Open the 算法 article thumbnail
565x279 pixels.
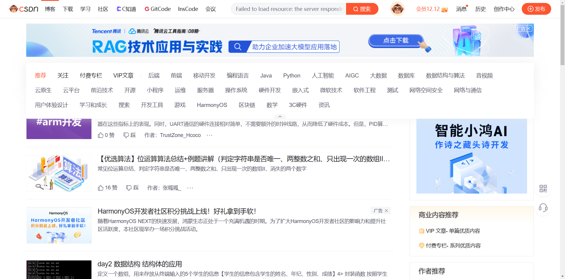(x=59, y=173)
